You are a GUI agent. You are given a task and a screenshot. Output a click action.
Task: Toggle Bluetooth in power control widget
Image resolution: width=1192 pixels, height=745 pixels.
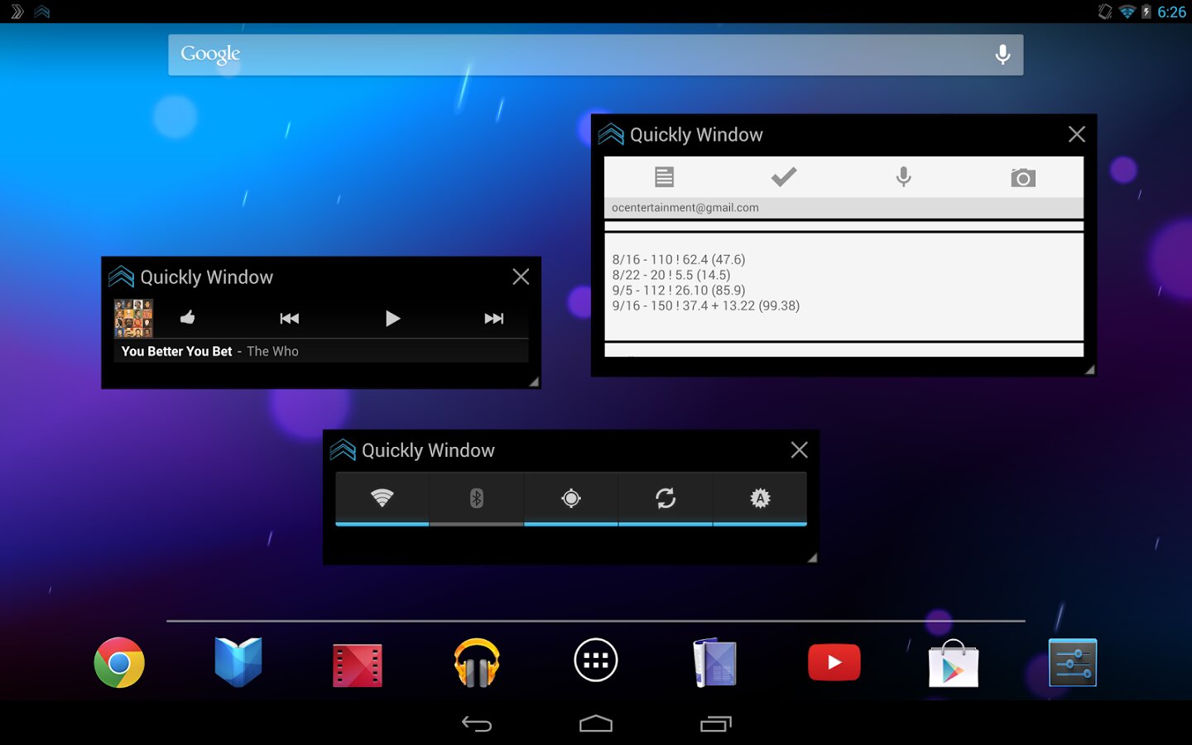pos(476,497)
